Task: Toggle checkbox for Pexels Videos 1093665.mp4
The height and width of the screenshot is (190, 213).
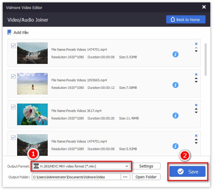Action: pyautogui.click(x=13, y=77)
